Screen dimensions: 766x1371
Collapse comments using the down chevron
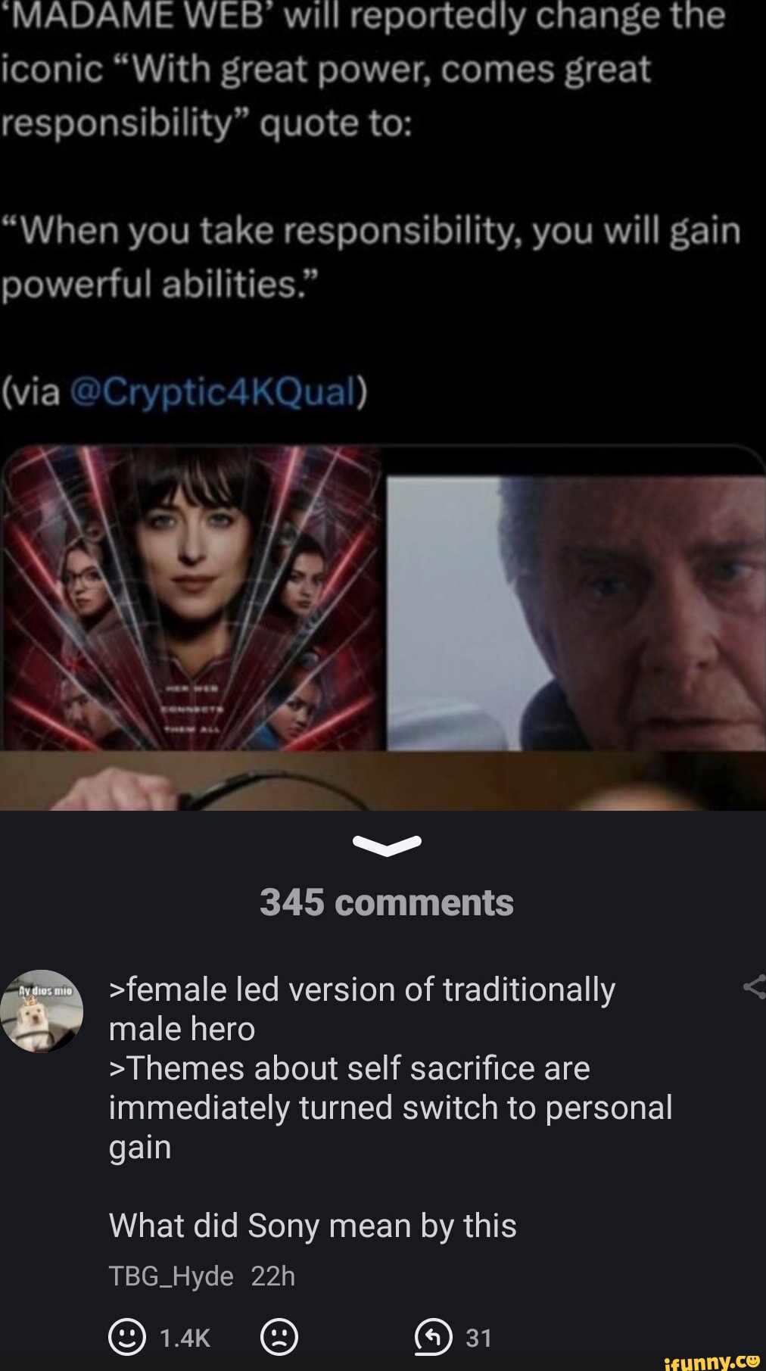(x=387, y=846)
